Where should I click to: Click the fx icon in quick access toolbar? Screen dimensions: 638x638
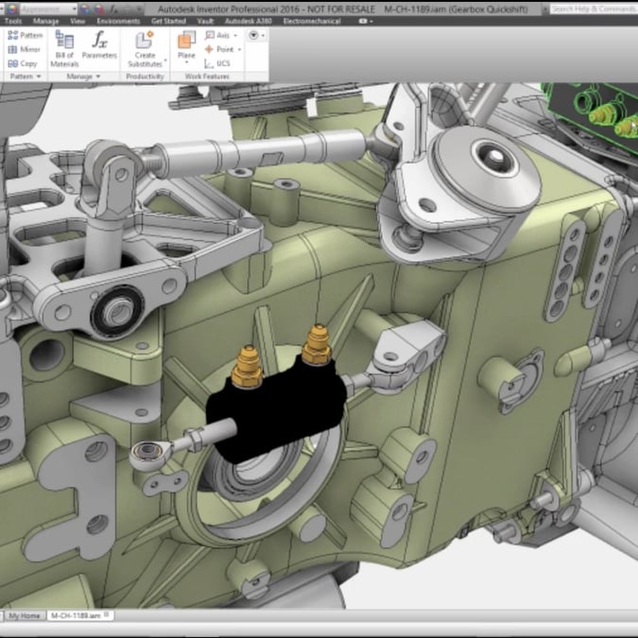113,9
